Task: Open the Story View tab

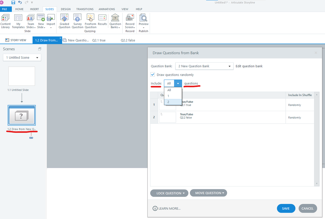Action: 16,40
